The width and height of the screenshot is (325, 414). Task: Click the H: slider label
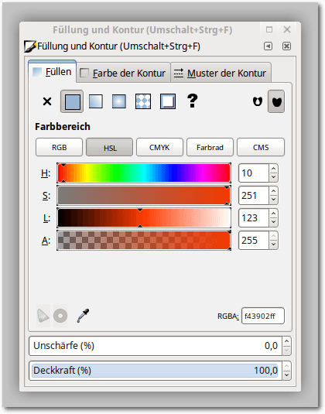click(46, 173)
